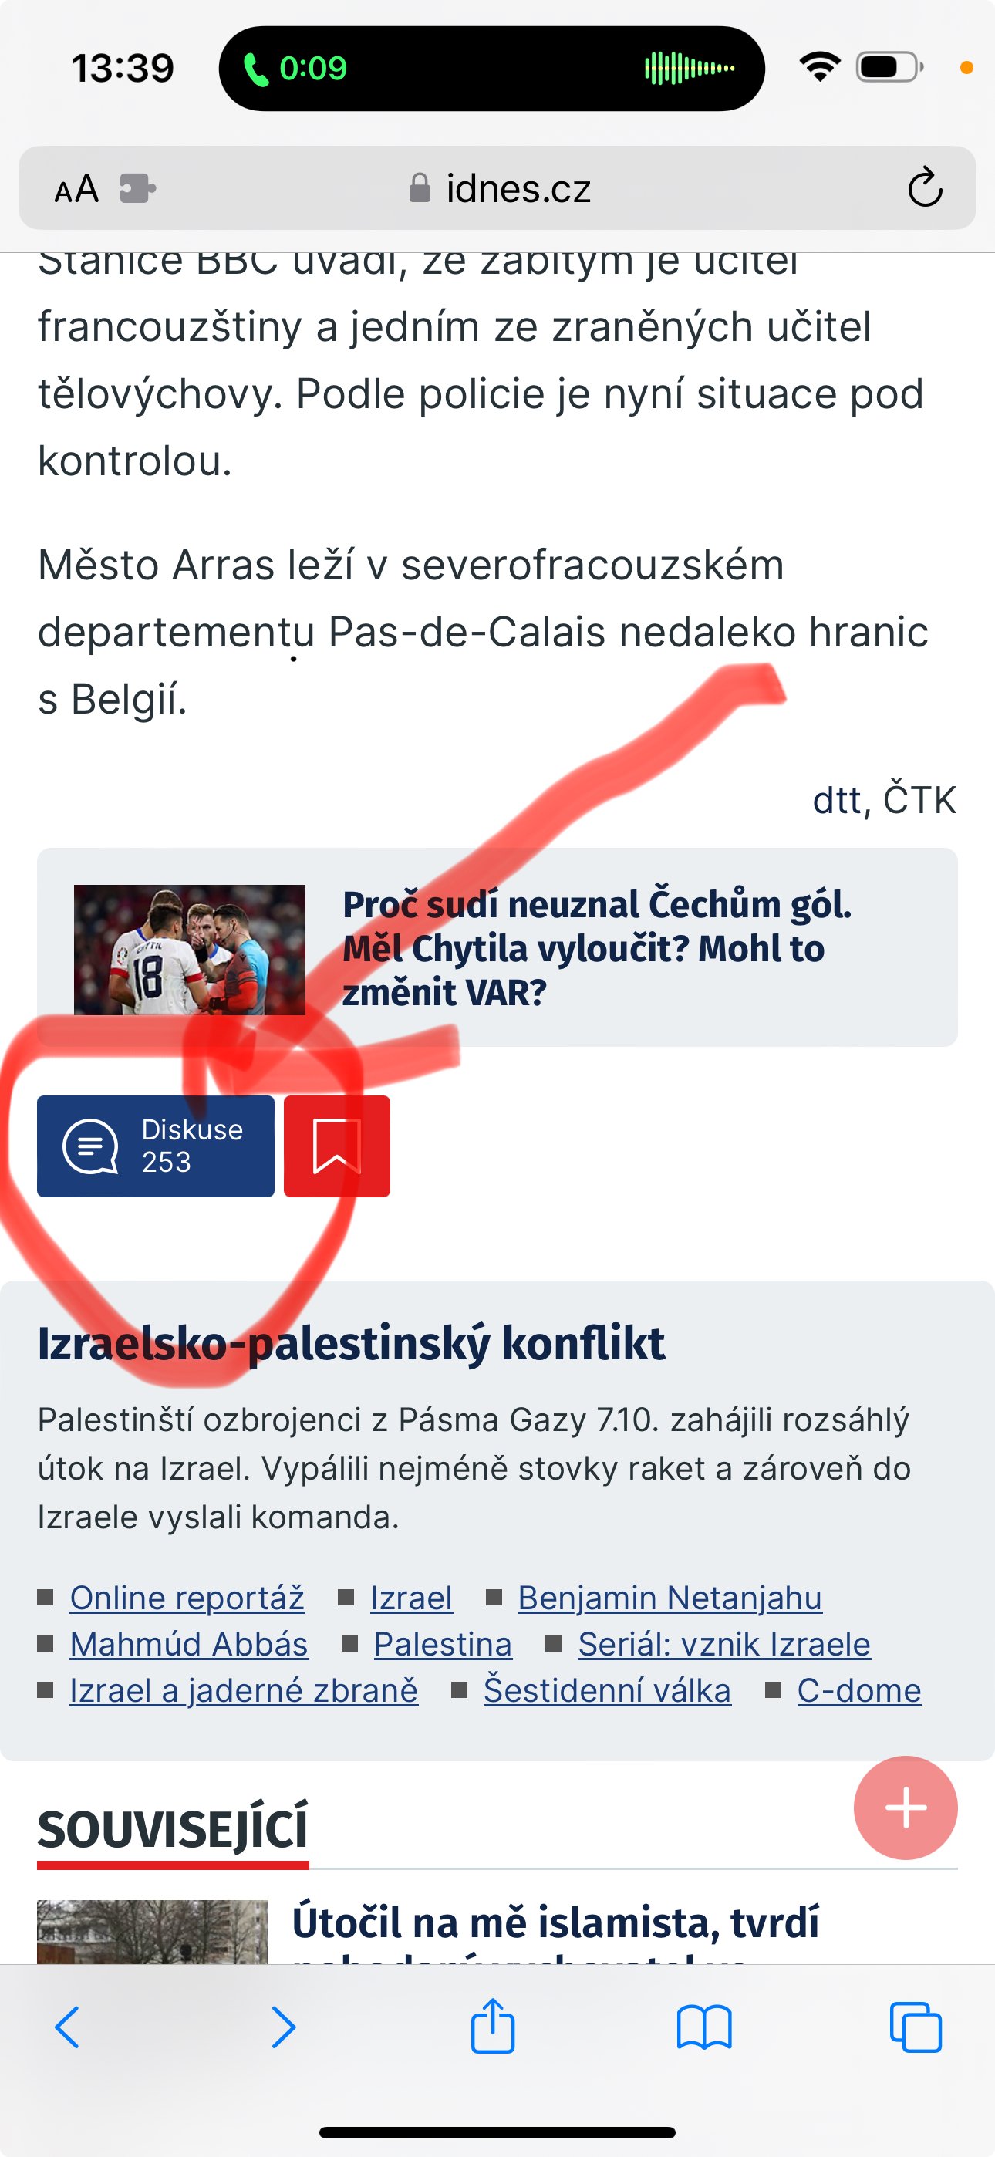Open article 'Proč sudí neuznal Čechům gól'
Screen dimensions: 995x2157
click(x=596, y=948)
